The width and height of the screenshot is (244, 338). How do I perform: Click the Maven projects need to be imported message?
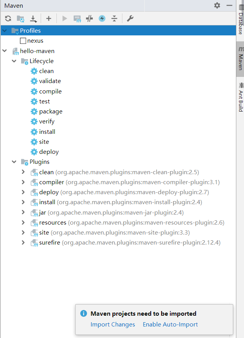point(143,313)
